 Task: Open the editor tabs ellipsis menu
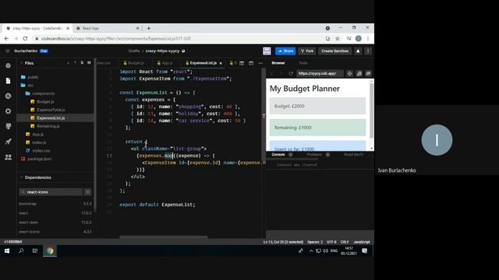[x=260, y=63]
